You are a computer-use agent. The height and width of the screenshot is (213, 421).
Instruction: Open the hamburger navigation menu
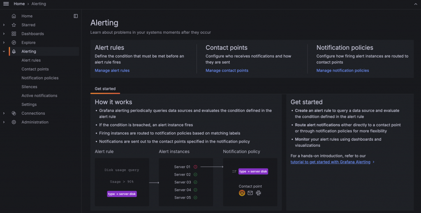(x=6, y=4)
